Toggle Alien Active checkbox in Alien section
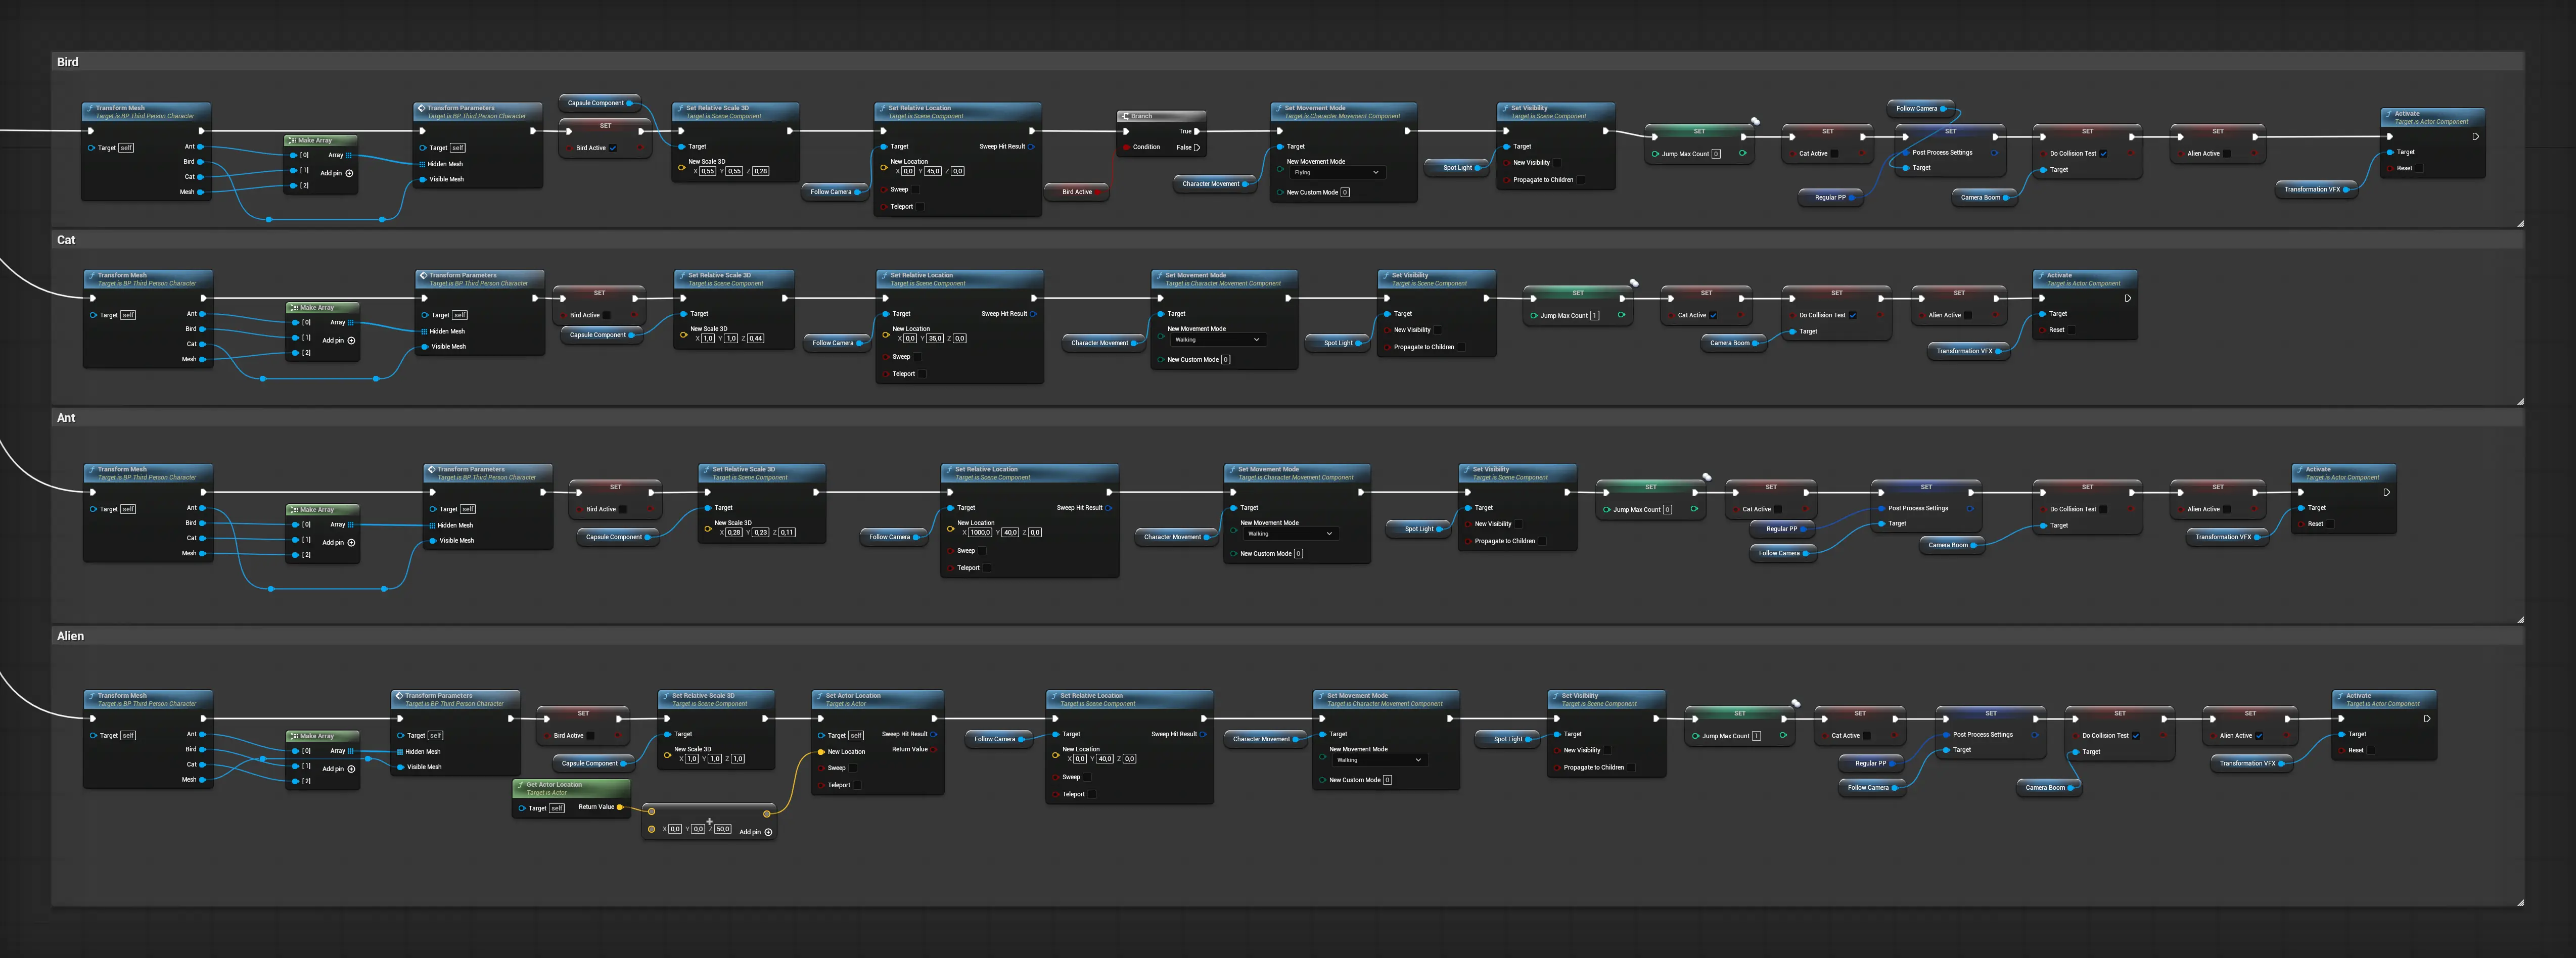2576x958 pixels. click(x=2259, y=735)
